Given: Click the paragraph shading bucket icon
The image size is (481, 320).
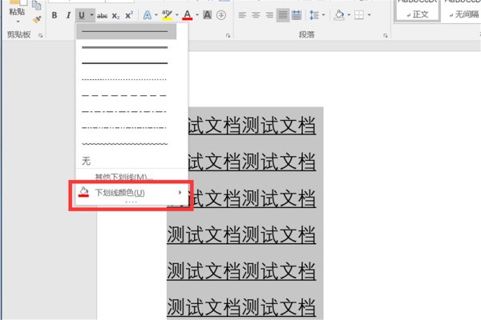Looking at the screenshot, I should (x=339, y=15).
